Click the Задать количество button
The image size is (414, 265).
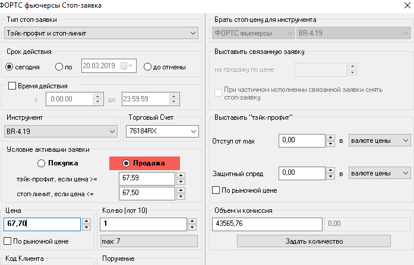[x=314, y=241]
